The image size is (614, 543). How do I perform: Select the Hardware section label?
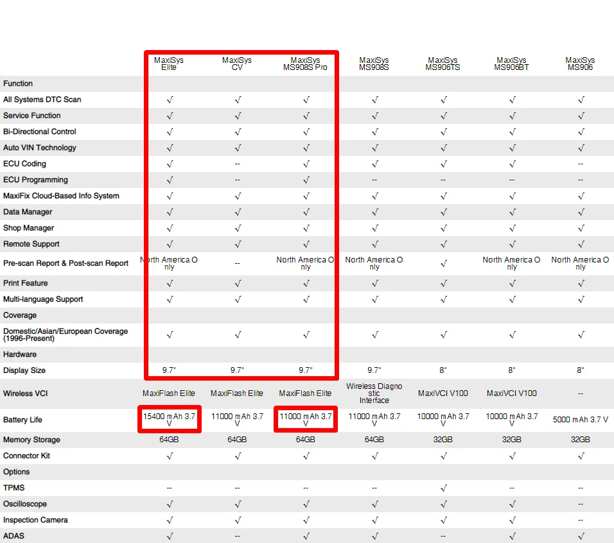pos(20,354)
